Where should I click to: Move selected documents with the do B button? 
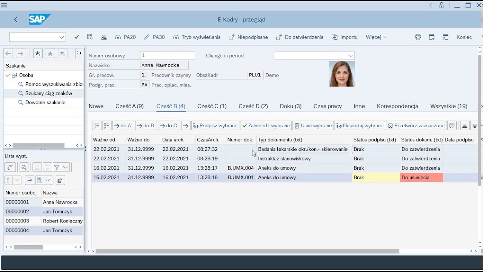tap(146, 126)
